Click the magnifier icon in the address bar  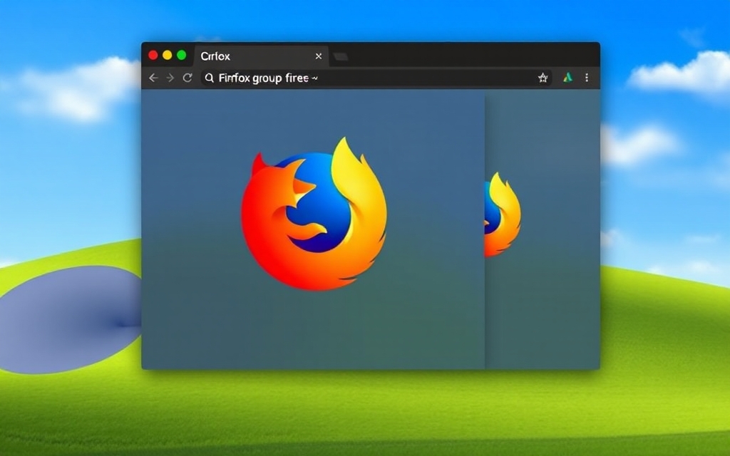click(210, 78)
